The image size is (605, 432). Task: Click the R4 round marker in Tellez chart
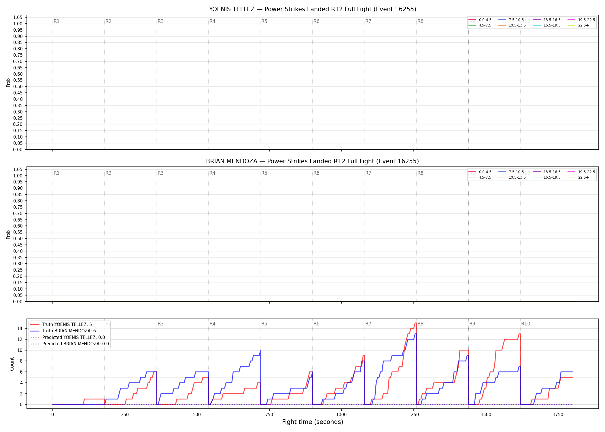(212, 21)
